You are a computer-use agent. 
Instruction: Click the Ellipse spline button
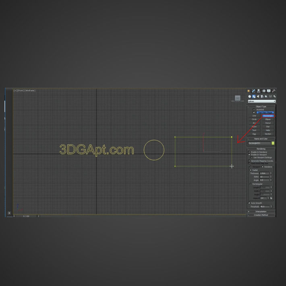(268, 120)
